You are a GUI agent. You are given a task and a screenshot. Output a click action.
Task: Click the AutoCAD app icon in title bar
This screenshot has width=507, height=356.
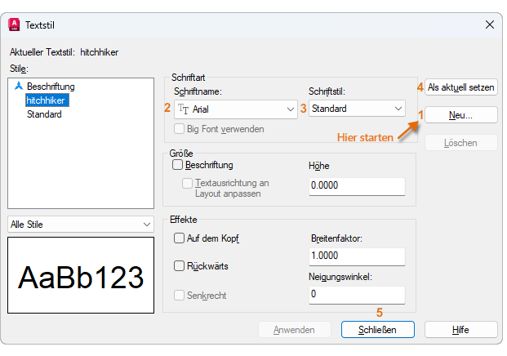[13, 25]
